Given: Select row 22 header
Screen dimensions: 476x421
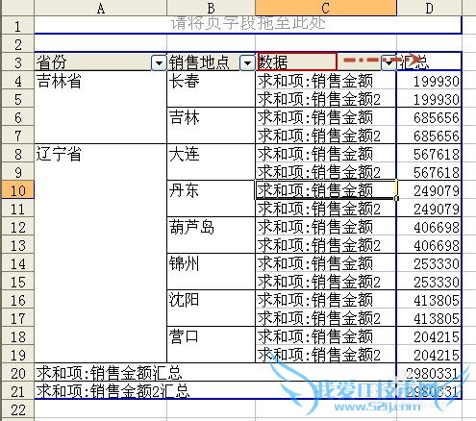Looking at the screenshot, I should click(17, 409).
